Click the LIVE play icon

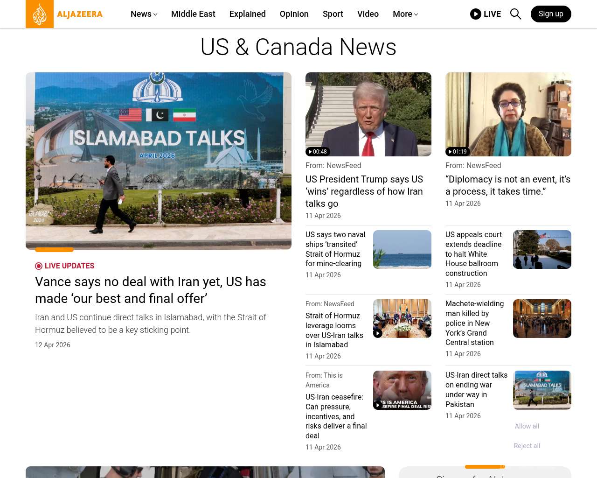click(475, 14)
